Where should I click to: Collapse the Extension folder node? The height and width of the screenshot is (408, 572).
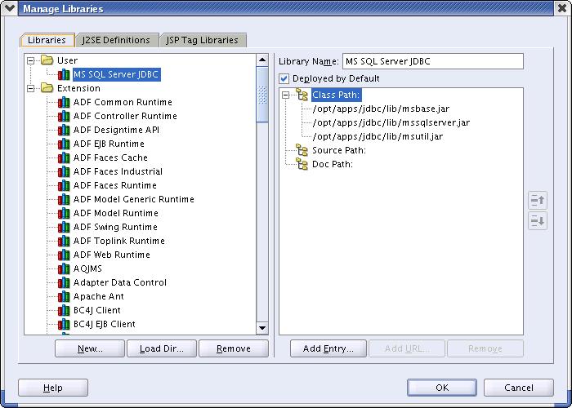tap(31, 88)
